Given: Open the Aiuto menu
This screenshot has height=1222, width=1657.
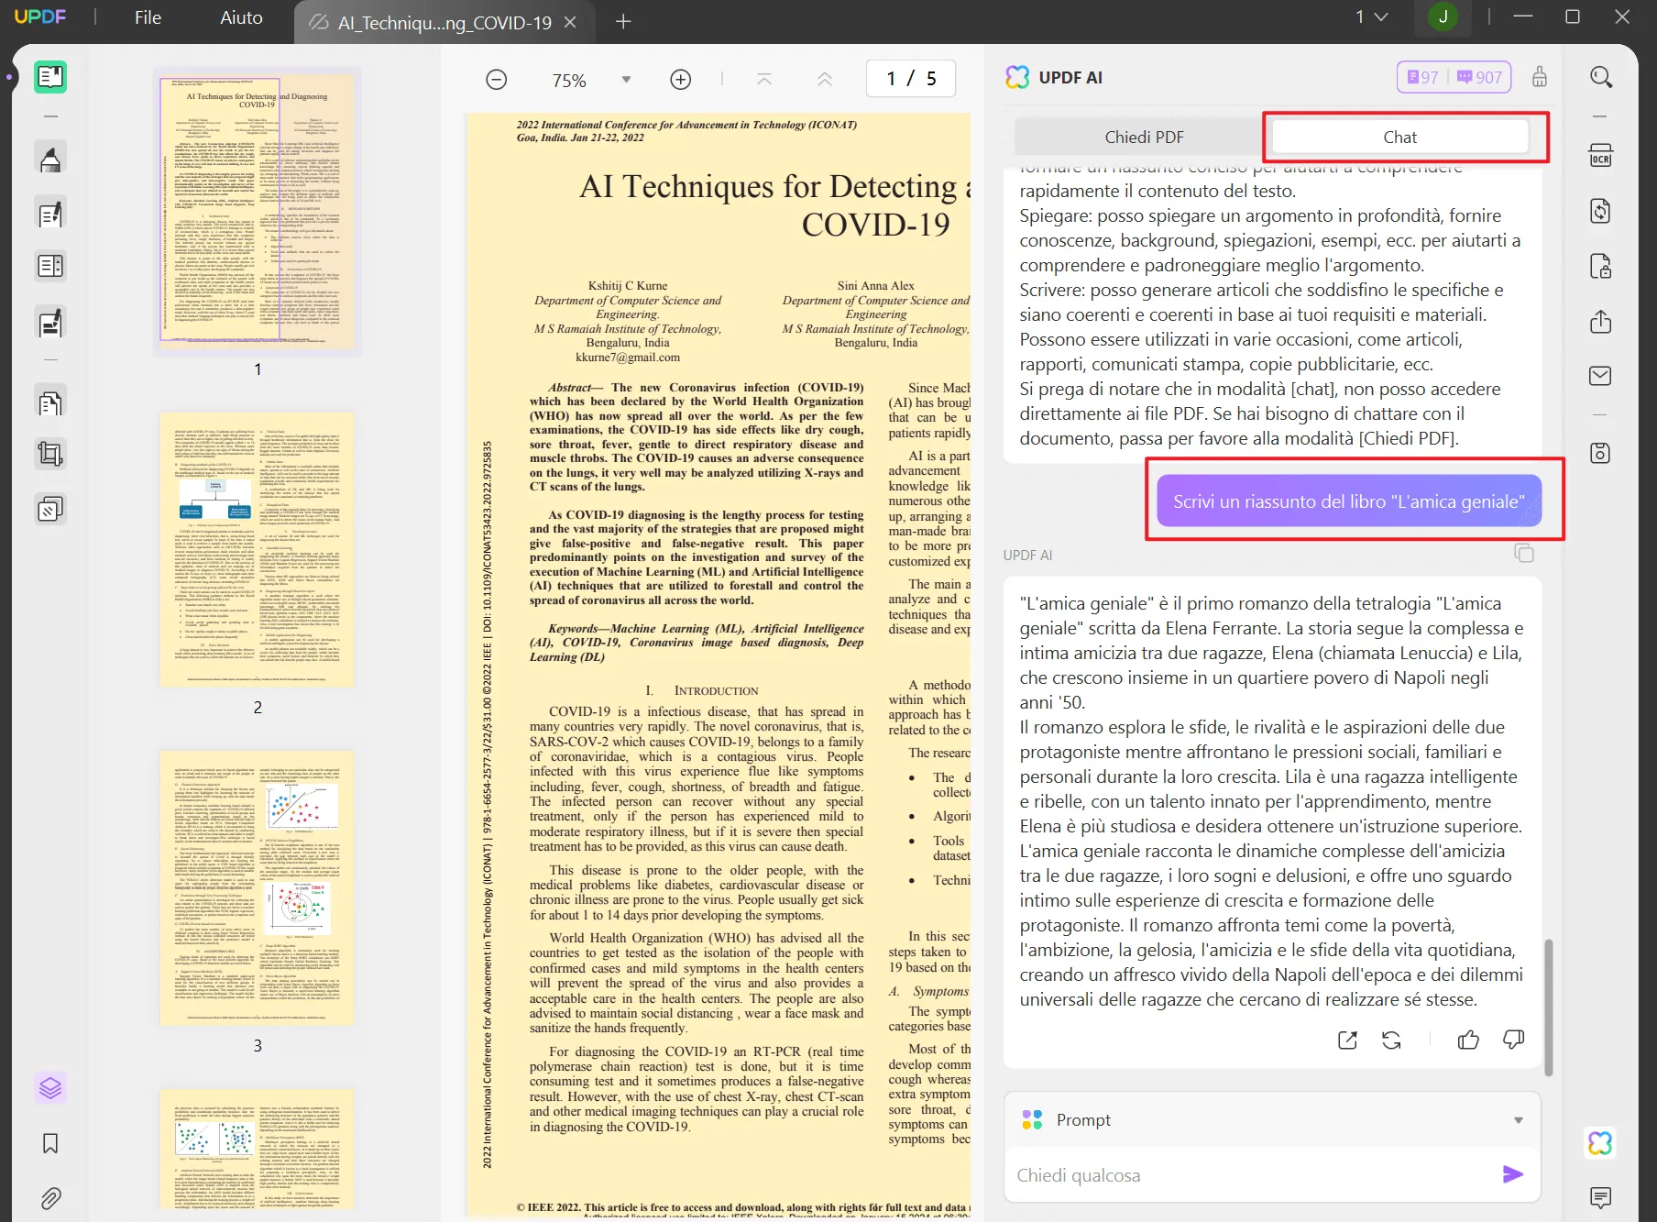Looking at the screenshot, I should click(x=241, y=17).
